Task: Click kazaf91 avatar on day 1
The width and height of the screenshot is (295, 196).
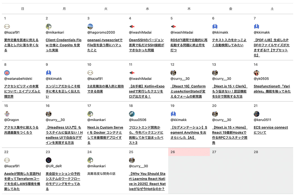Action: click(7, 26)
